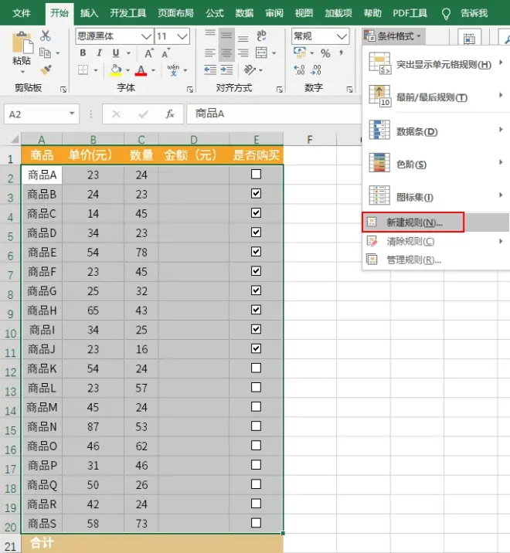Uncheck the checkbox for 商品E
Image resolution: width=510 pixels, height=553 pixels.
257,252
